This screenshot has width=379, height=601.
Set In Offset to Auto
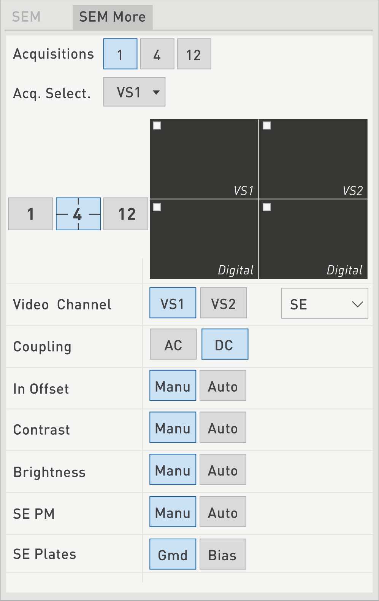click(x=223, y=386)
